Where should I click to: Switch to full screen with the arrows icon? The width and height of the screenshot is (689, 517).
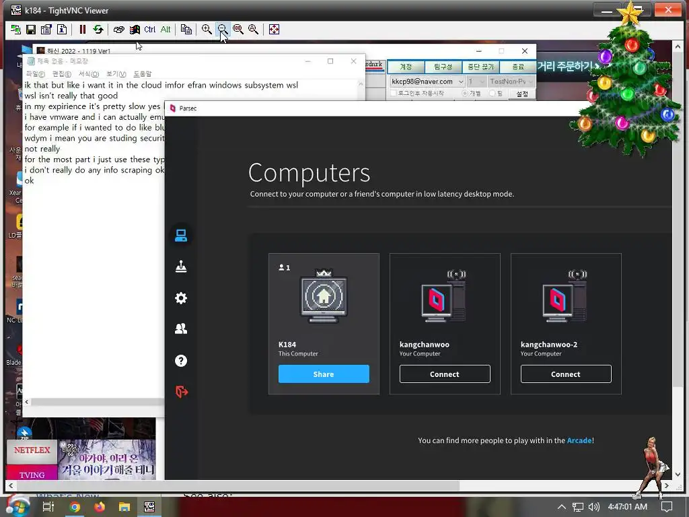click(x=274, y=30)
